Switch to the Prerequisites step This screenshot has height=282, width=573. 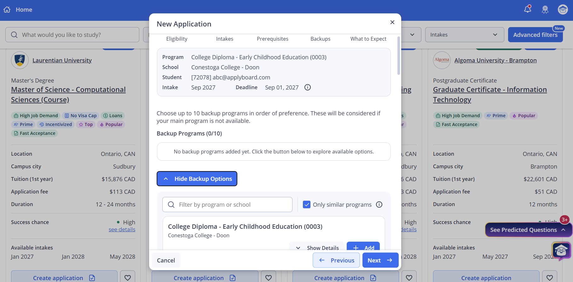[273, 39]
